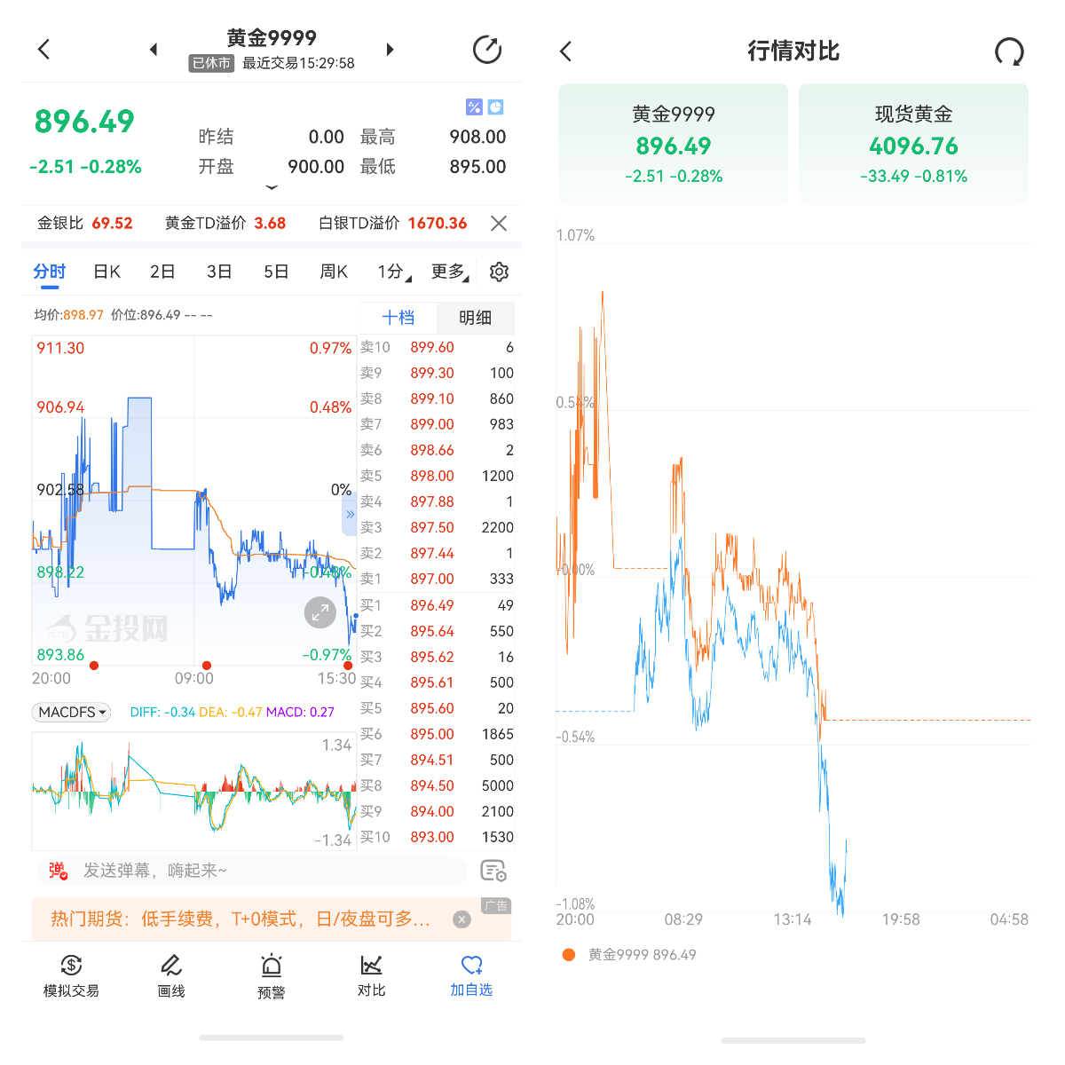Viewport: 1065px width, 1065px height.
Task: Click the 白银TD溢价 1670.36 value
Action: click(438, 224)
